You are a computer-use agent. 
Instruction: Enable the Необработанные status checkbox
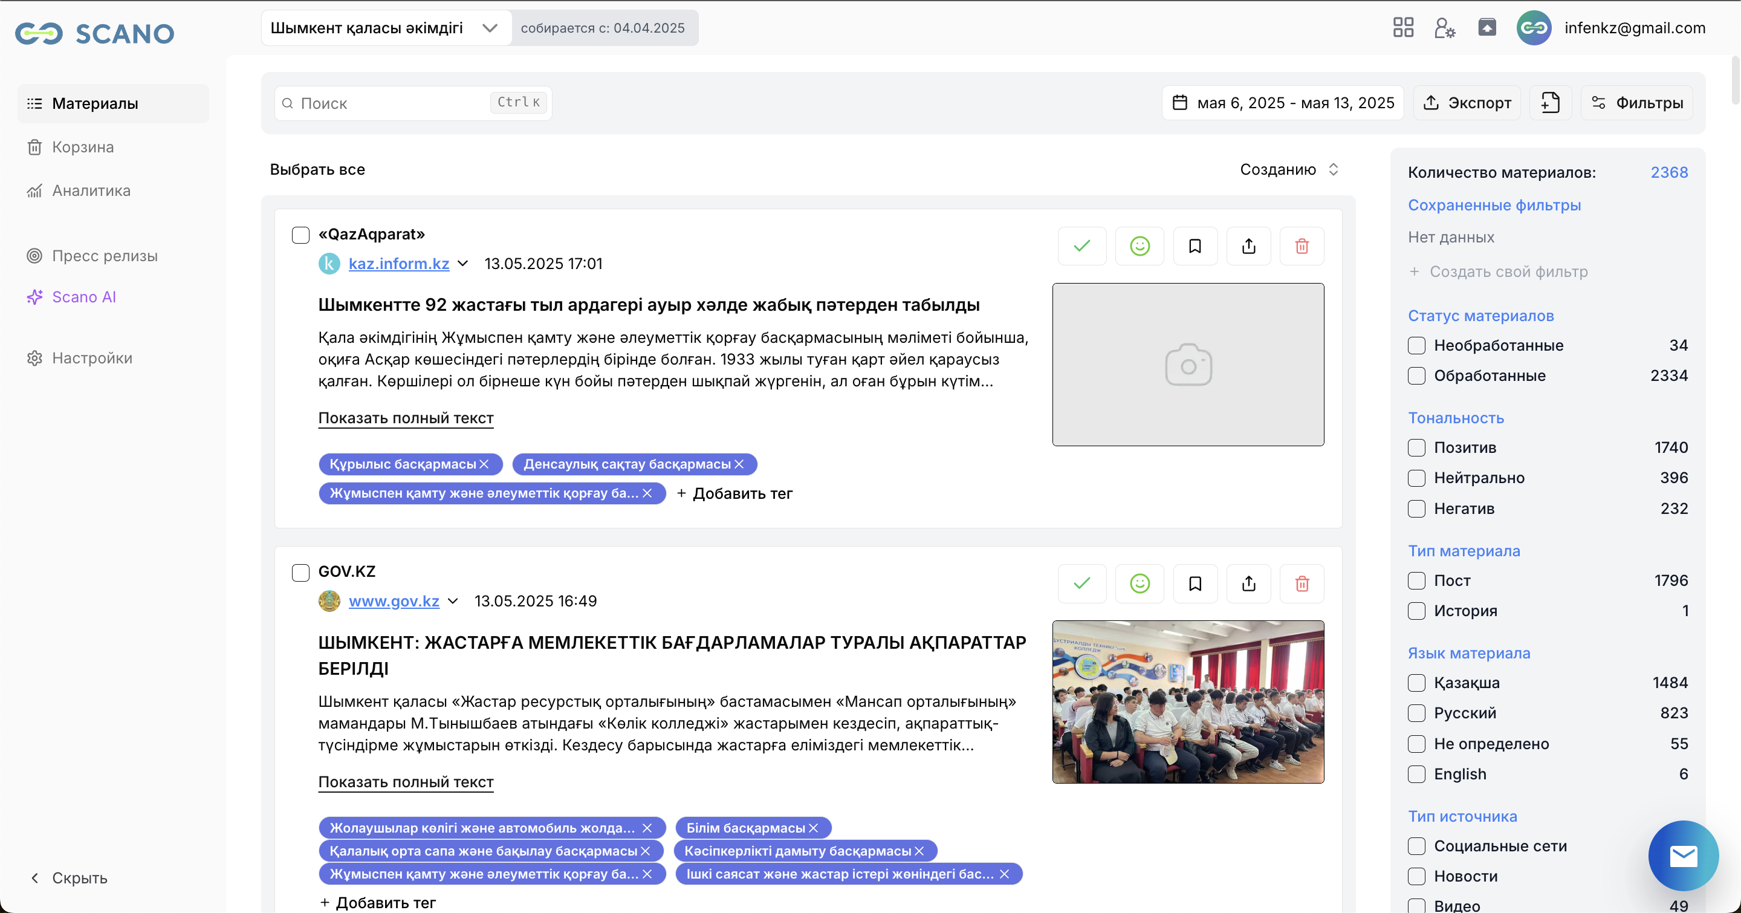click(1416, 345)
